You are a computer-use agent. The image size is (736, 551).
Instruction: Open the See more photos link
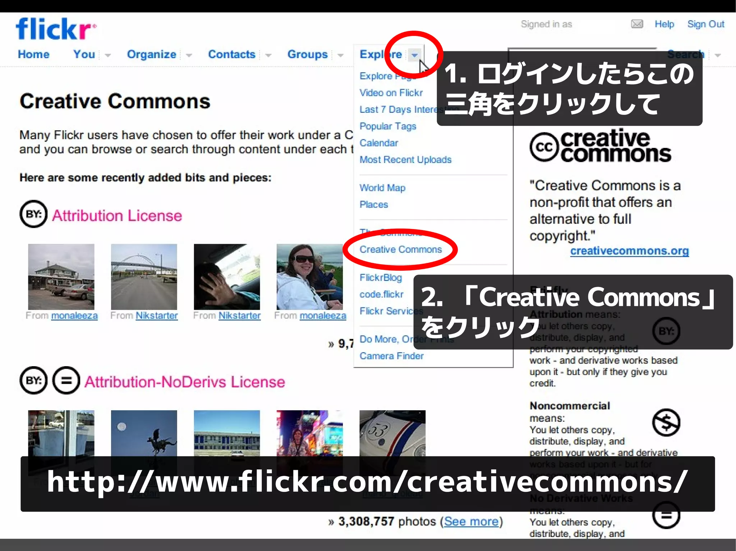click(471, 521)
